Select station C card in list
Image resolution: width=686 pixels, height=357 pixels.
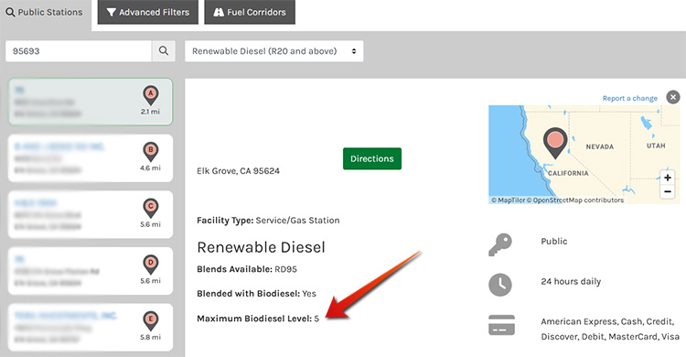(91, 214)
